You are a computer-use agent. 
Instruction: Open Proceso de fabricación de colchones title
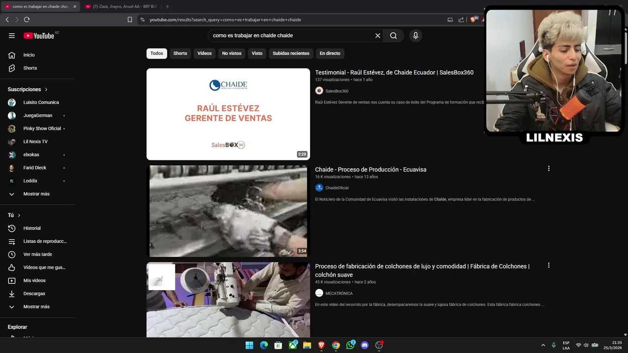tap(422, 270)
